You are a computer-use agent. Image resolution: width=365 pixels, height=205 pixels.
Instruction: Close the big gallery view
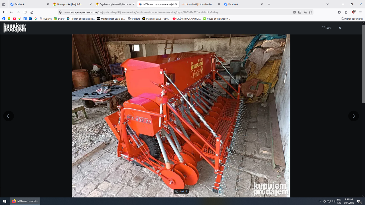[340, 28]
